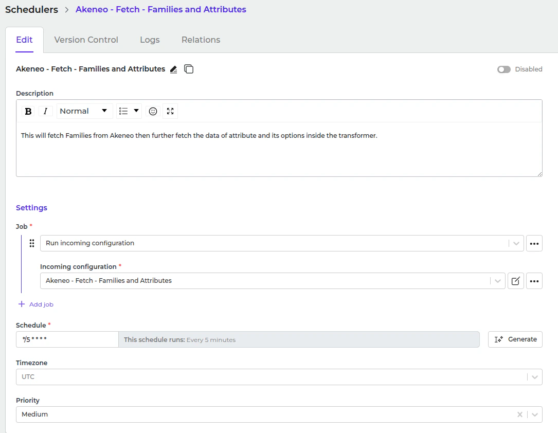Grab the job drag handle dots
The image size is (558, 433).
pos(32,243)
